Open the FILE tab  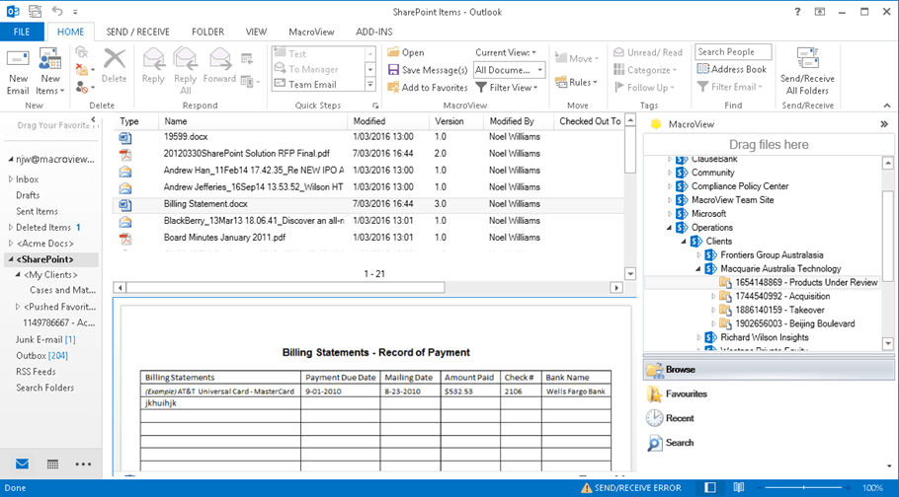tap(22, 32)
